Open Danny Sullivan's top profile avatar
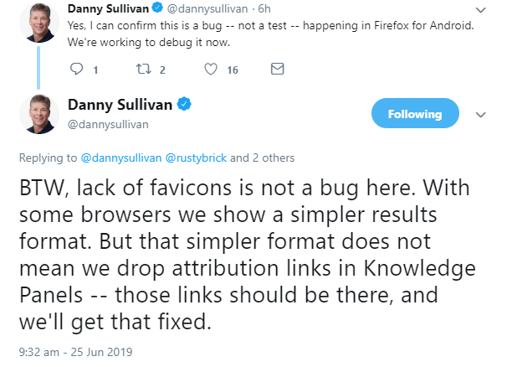This screenshot has width=507, height=367. coord(38,17)
